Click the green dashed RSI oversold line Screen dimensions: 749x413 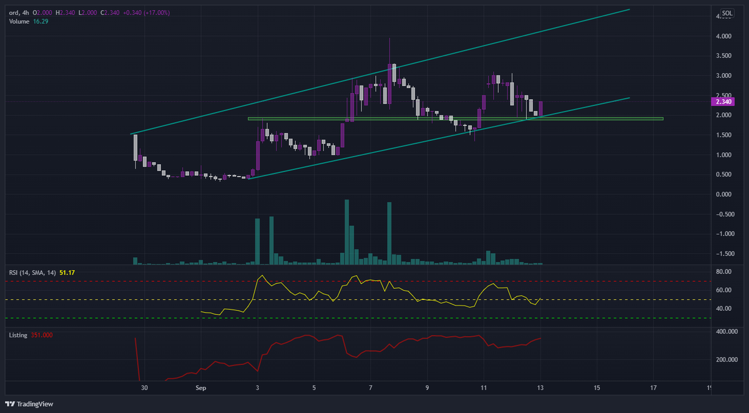pos(359,318)
